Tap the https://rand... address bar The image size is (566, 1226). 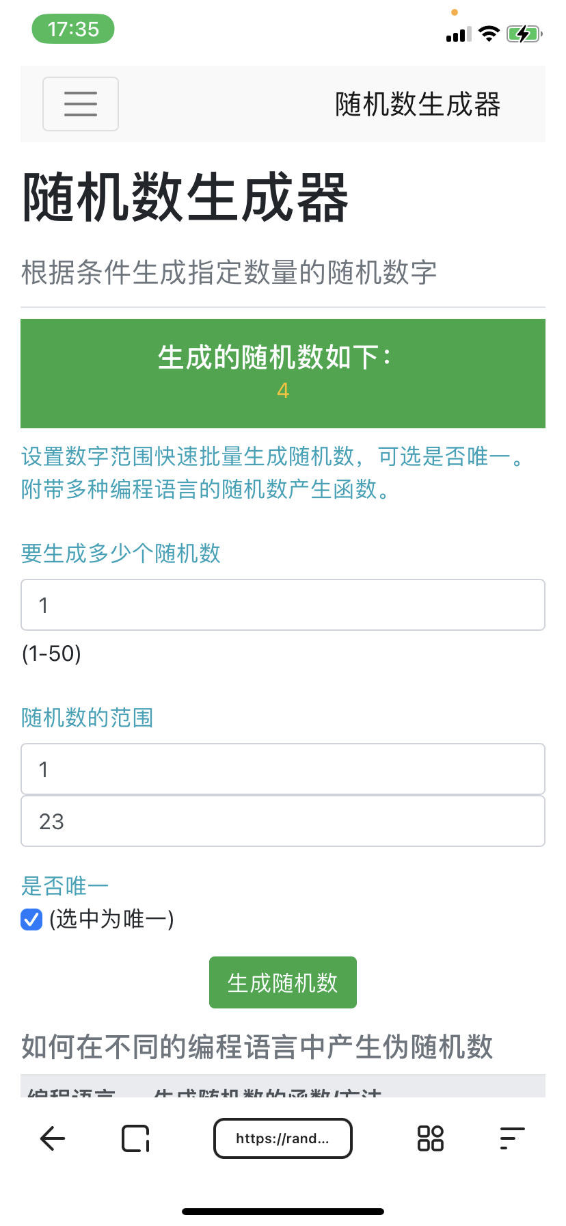coord(283,1138)
